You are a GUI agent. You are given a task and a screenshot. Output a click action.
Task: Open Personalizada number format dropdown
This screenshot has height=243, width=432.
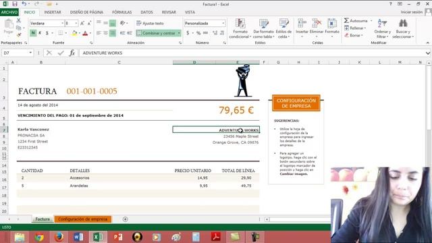223,24
